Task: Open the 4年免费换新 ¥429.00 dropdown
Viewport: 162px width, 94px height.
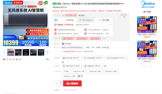Action: [94, 58]
